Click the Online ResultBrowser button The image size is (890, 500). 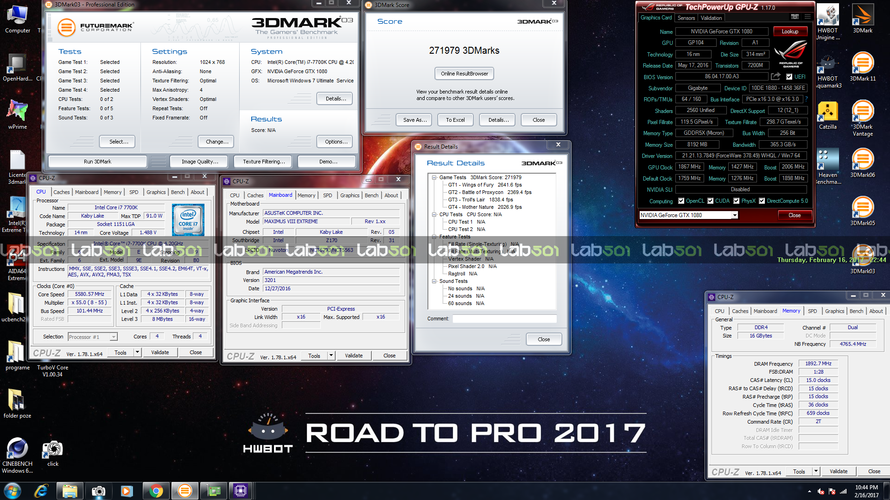click(464, 74)
